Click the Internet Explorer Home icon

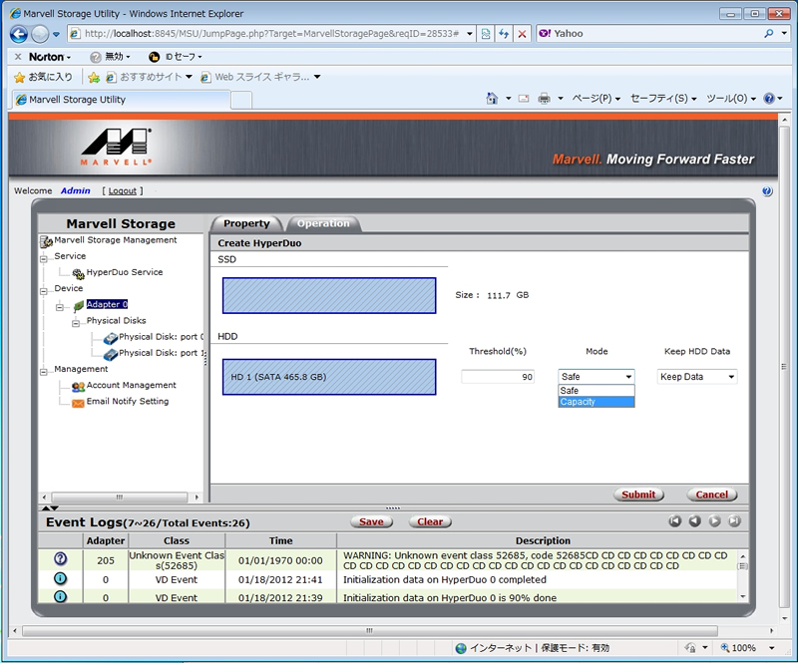pyautogui.click(x=492, y=99)
